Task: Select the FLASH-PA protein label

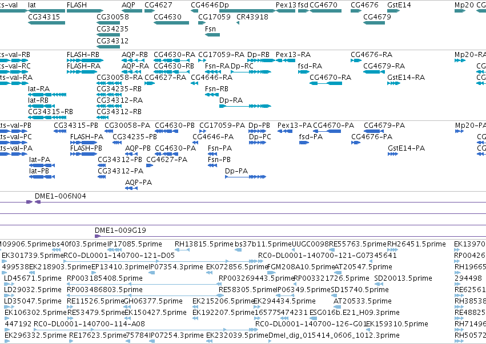Action: [x=87, y=137]
